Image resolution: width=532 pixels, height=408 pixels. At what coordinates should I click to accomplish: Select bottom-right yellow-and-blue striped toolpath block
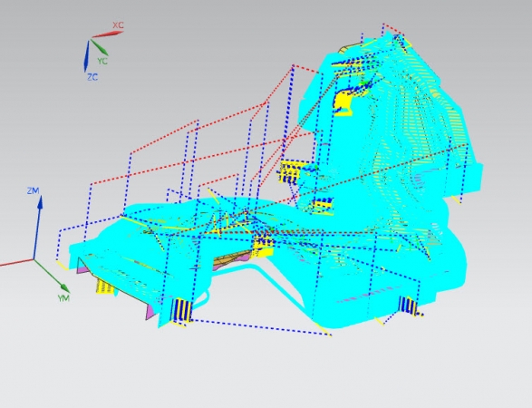pyautogui.click(x=408, y=306)
